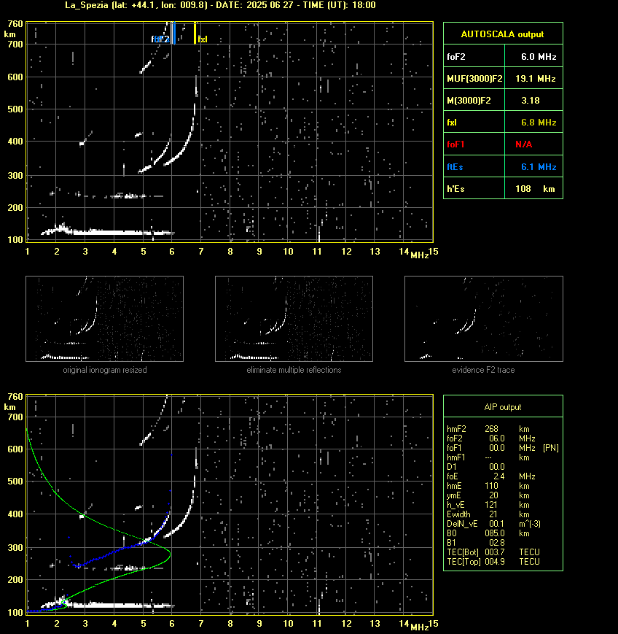618x634 pixels.
Task: Select the AUTOSCALA output header
Action: (x=502, y=34)
